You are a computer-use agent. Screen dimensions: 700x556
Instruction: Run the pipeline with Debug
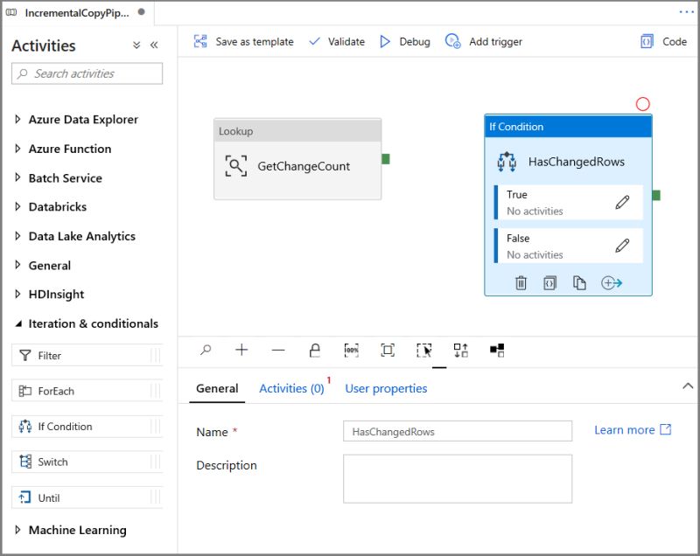tap(405, 41)
